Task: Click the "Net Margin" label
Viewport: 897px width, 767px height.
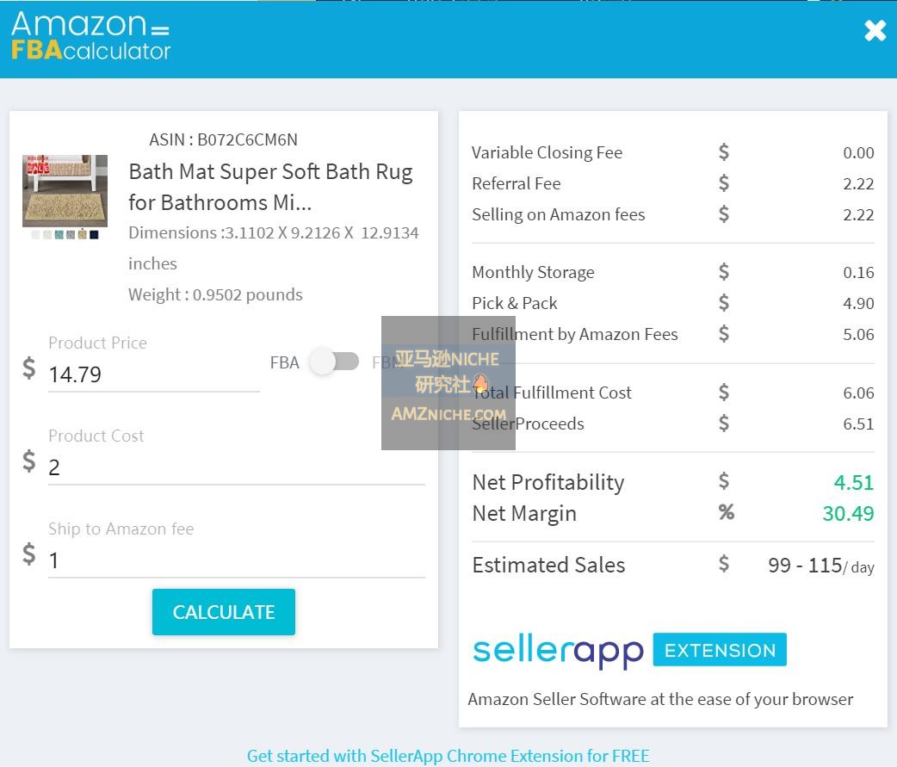Action: pos(524,514)
